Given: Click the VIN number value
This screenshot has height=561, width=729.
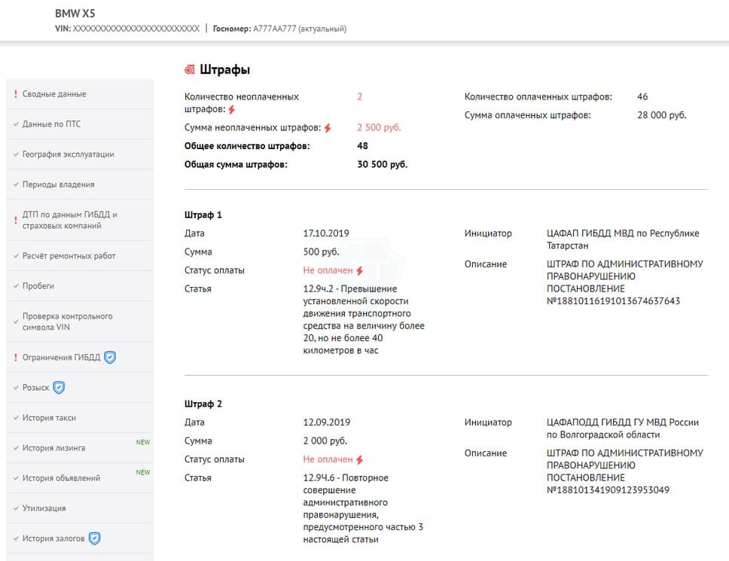Looking at the screenshot, I should (x=136, y=29).
